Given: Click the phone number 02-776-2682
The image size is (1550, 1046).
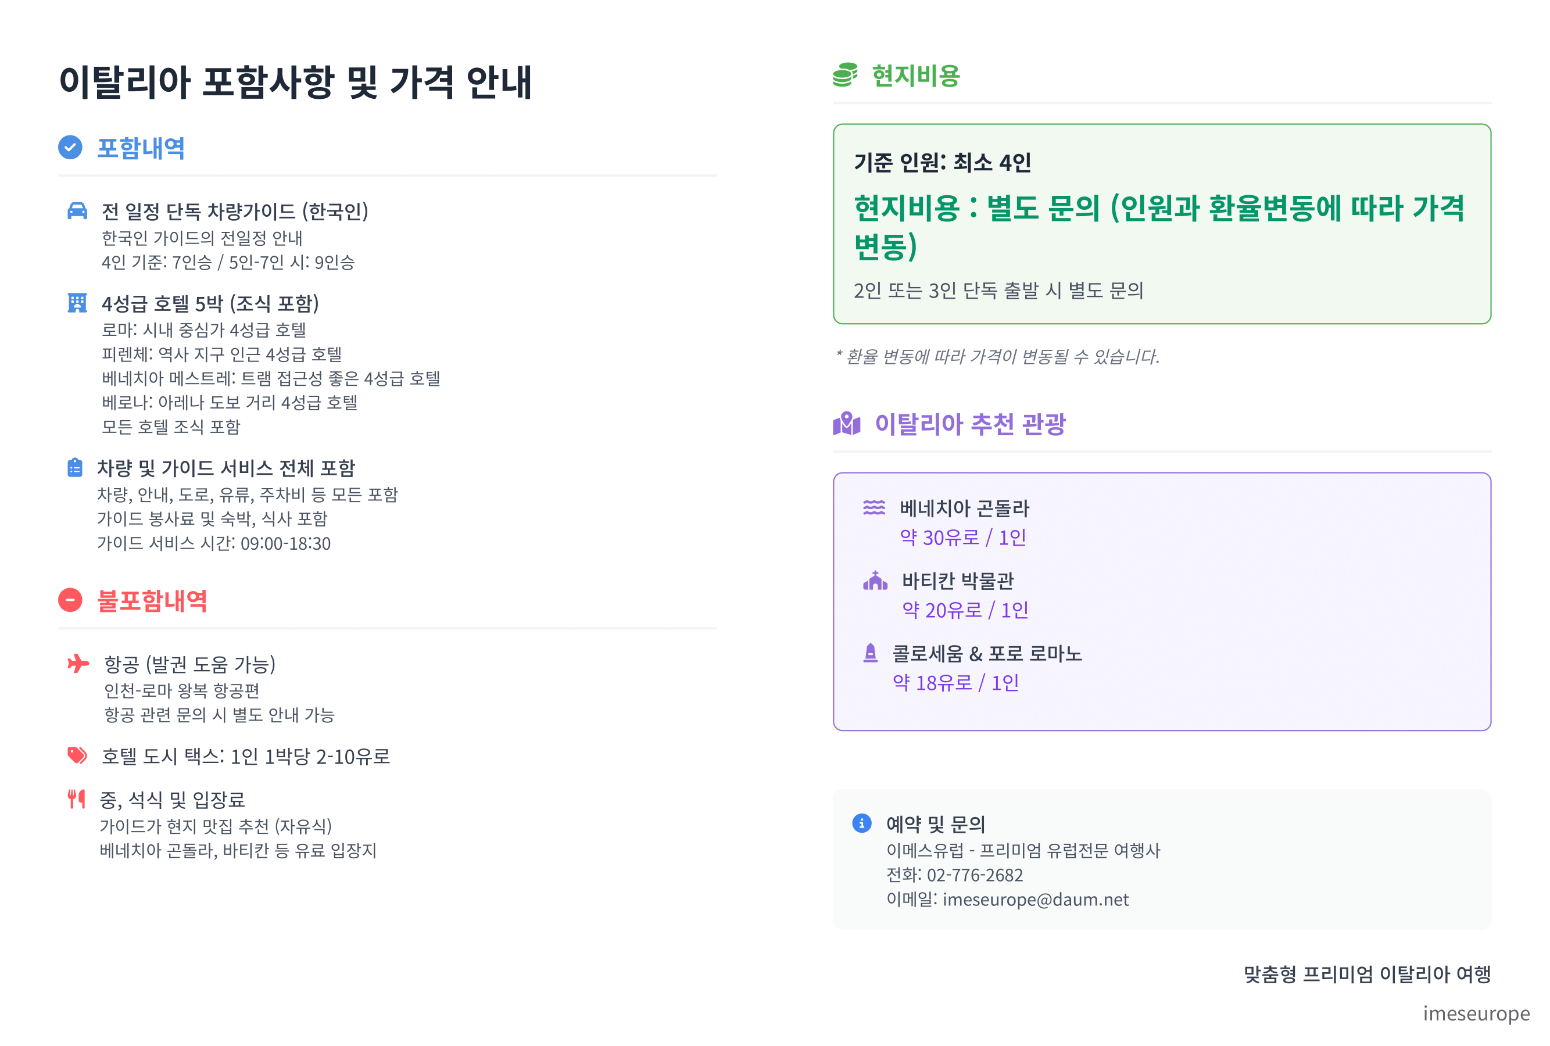Looking at the screenshot, I should point(975,875).
